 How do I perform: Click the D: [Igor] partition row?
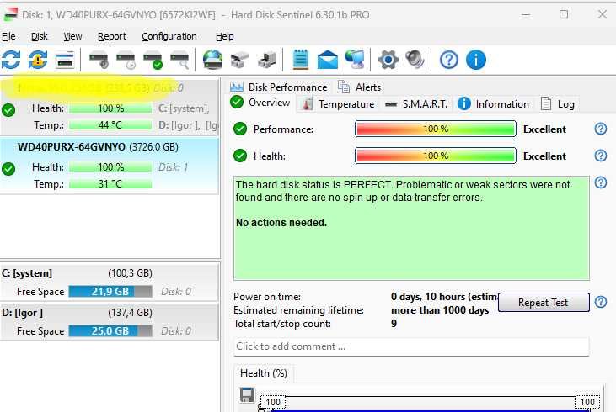click(110, 322)
